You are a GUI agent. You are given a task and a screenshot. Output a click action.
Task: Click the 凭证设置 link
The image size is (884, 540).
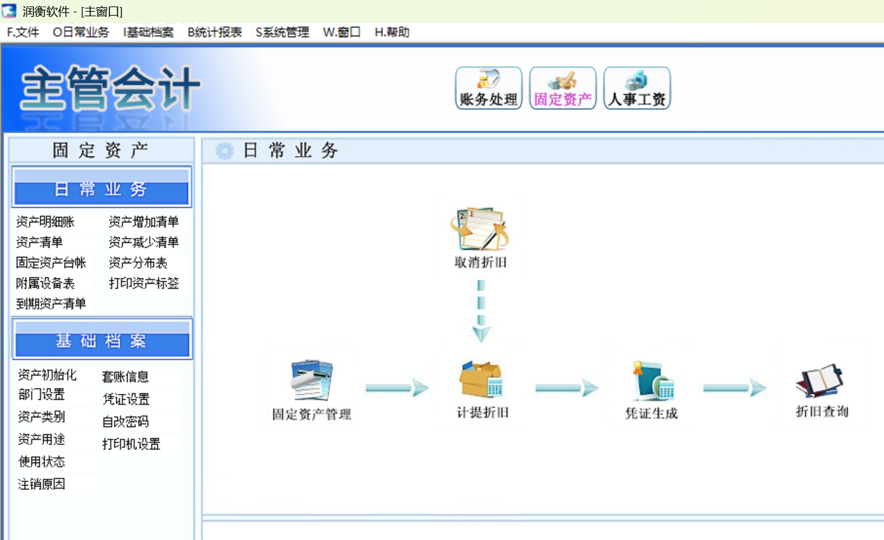tap(126, 399)
